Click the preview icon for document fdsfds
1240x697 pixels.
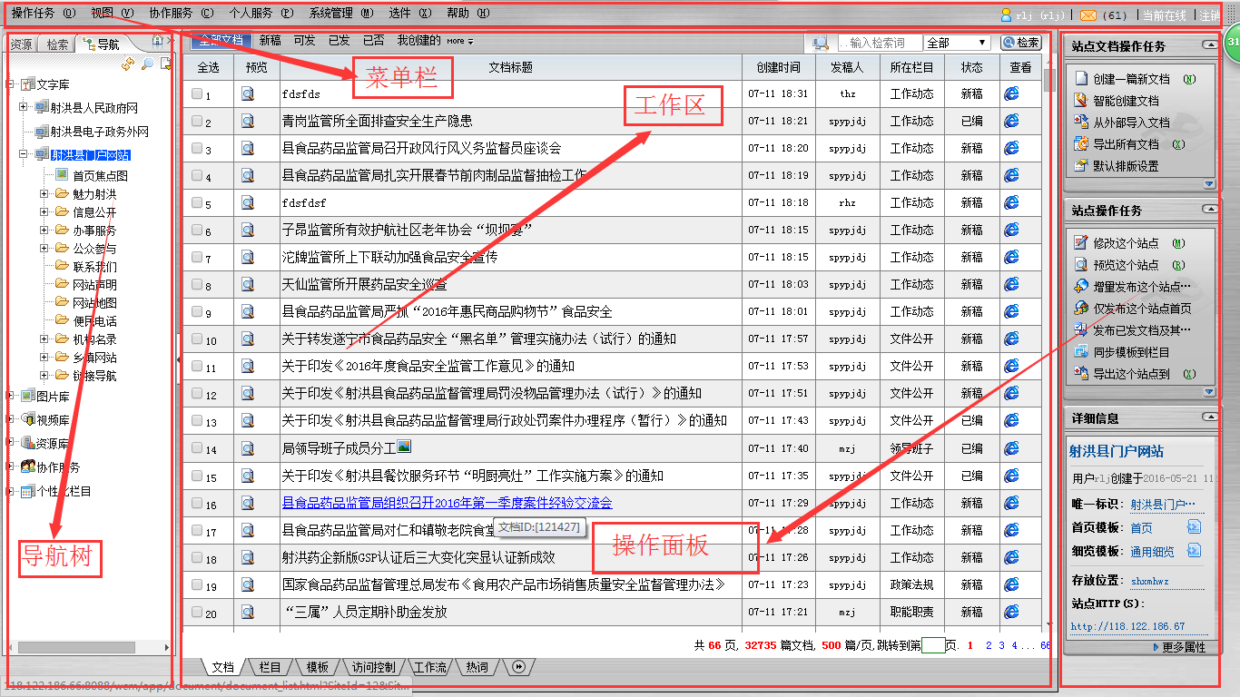(248, 93)
